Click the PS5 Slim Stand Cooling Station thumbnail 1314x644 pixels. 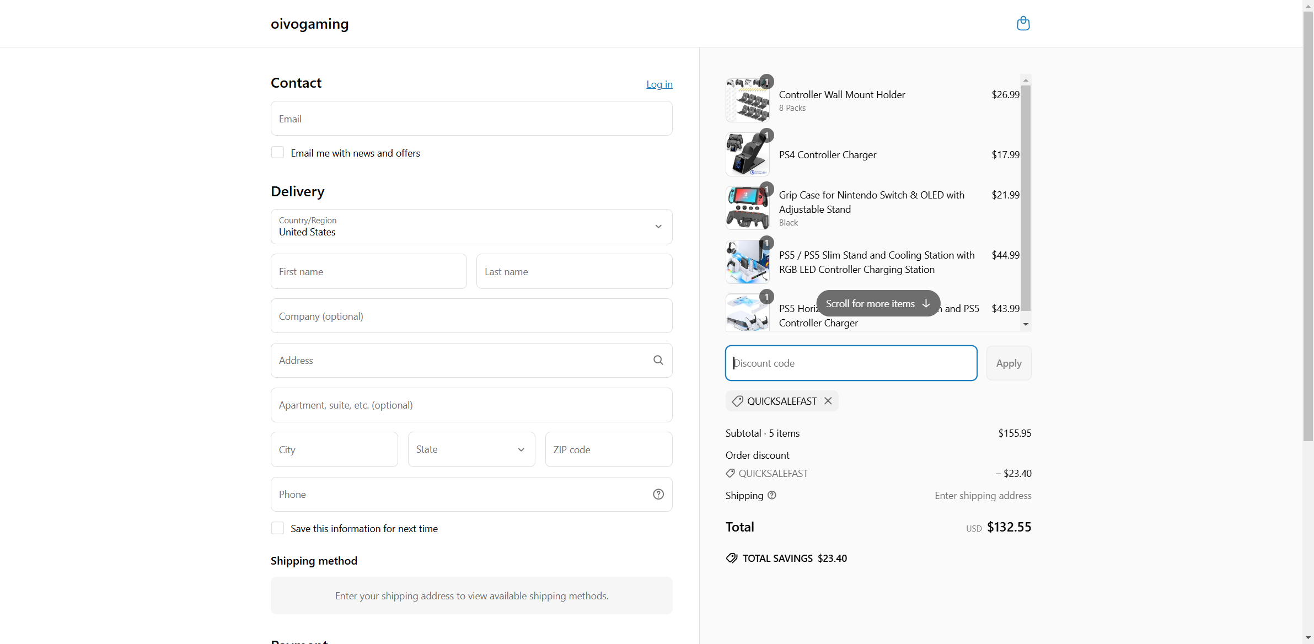pyautogui.click(x=748, y=261)
